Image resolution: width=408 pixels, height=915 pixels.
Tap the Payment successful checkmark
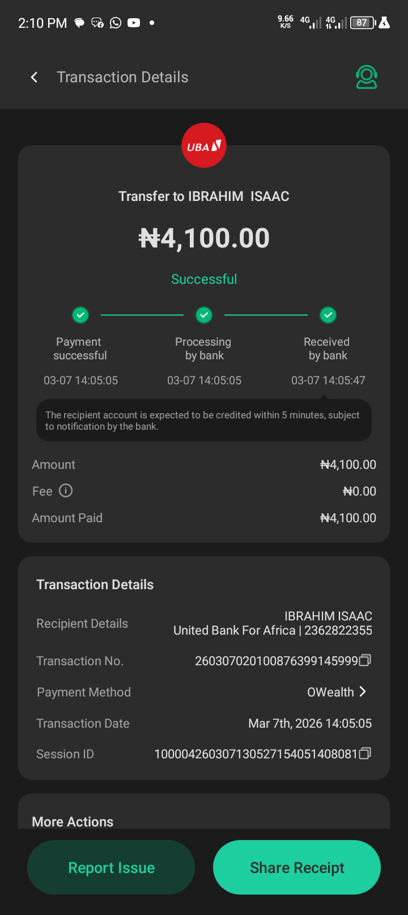point(80,314)
